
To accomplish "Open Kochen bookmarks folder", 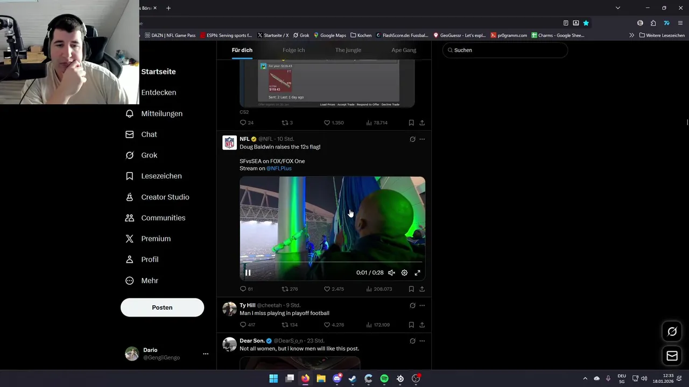I will pos(361,35).
